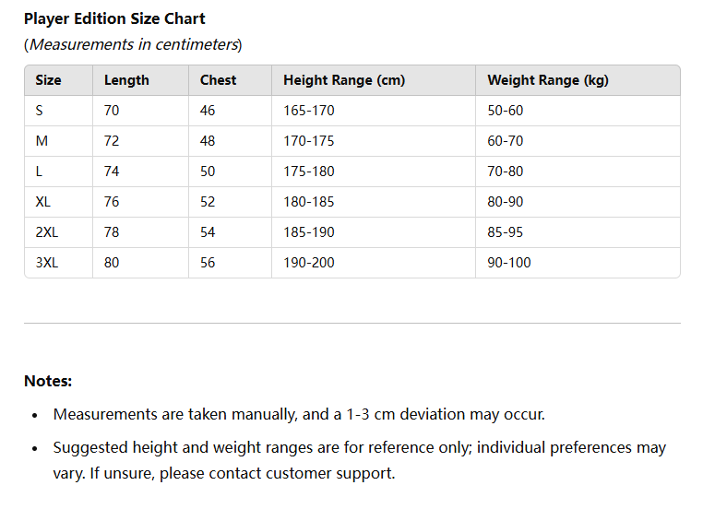Select the M size cell
Screen dimensions: 703x509
coord(59,141)
